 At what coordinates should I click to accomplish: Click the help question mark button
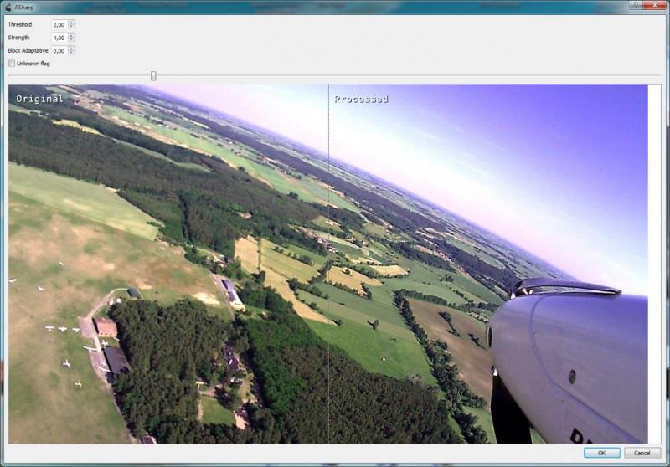click(x=637, y=6)
